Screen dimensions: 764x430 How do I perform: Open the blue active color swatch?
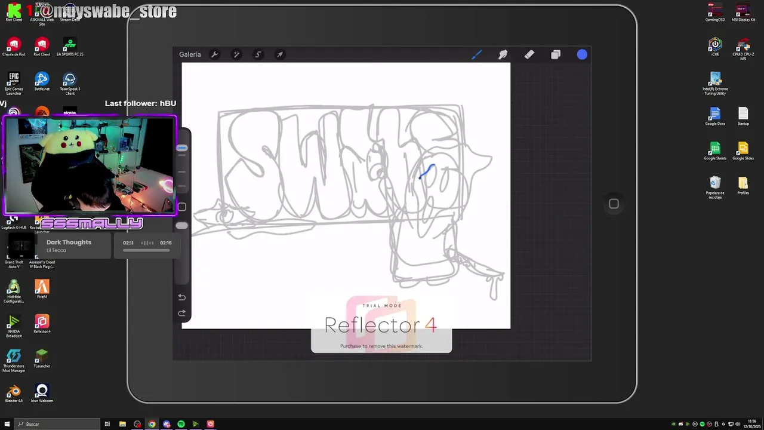pos(582,55)
